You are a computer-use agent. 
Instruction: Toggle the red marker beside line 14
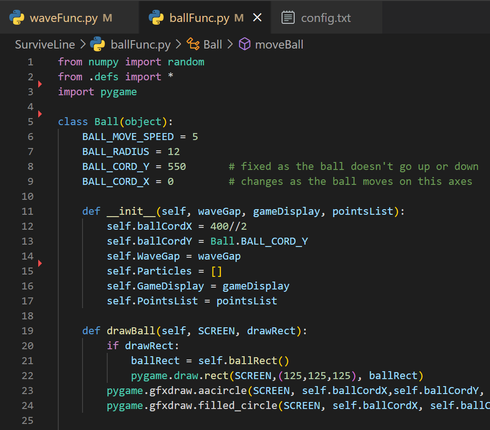[x=40, y=263]
